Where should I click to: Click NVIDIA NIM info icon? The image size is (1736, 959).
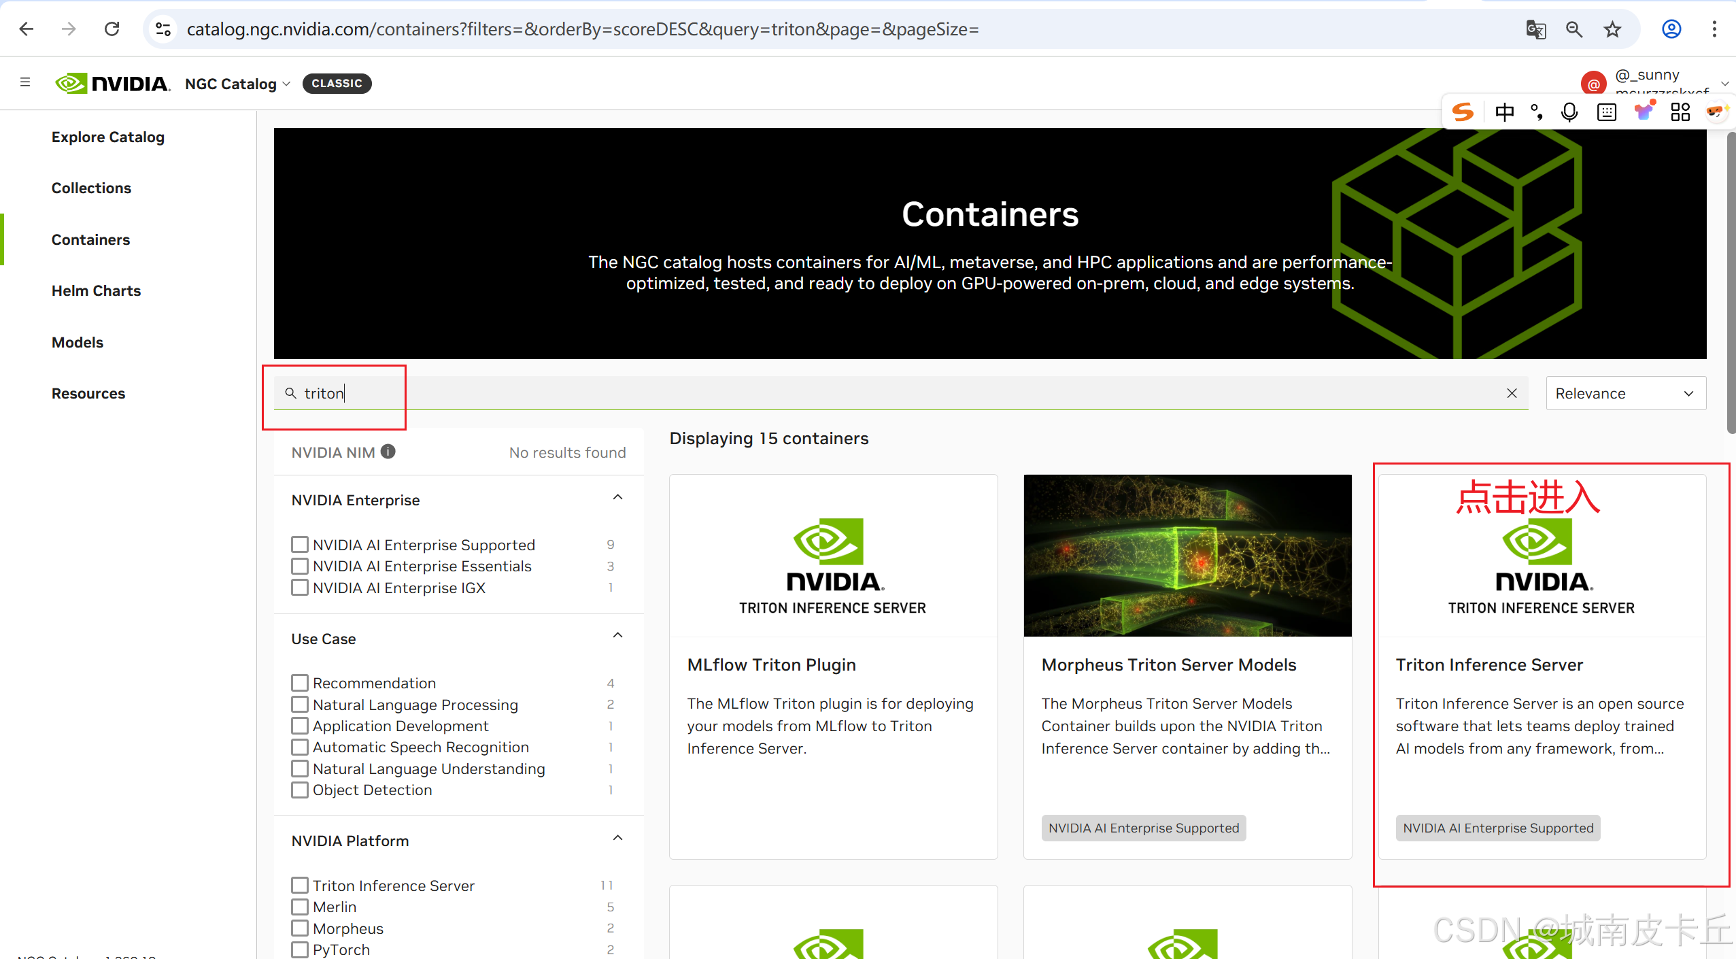388,452
